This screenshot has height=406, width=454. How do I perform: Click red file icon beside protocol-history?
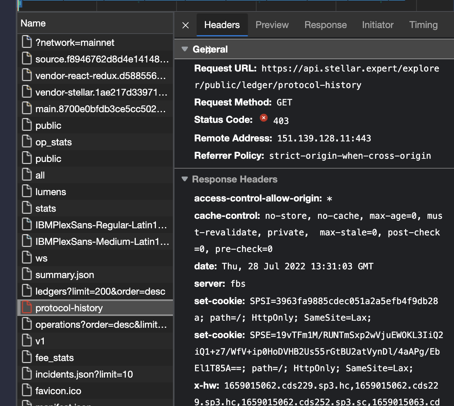[x=26, y=308]
